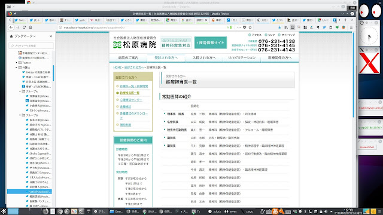Switch to the ysk Twitter tab

[80, 20]
